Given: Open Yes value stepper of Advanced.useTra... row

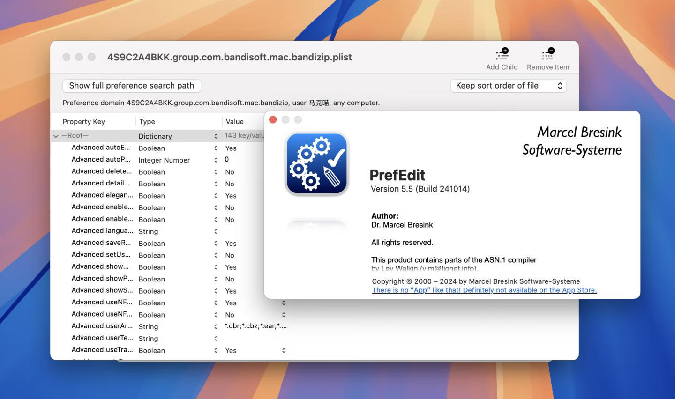Looking at the screenshot, I should point(284,350).
